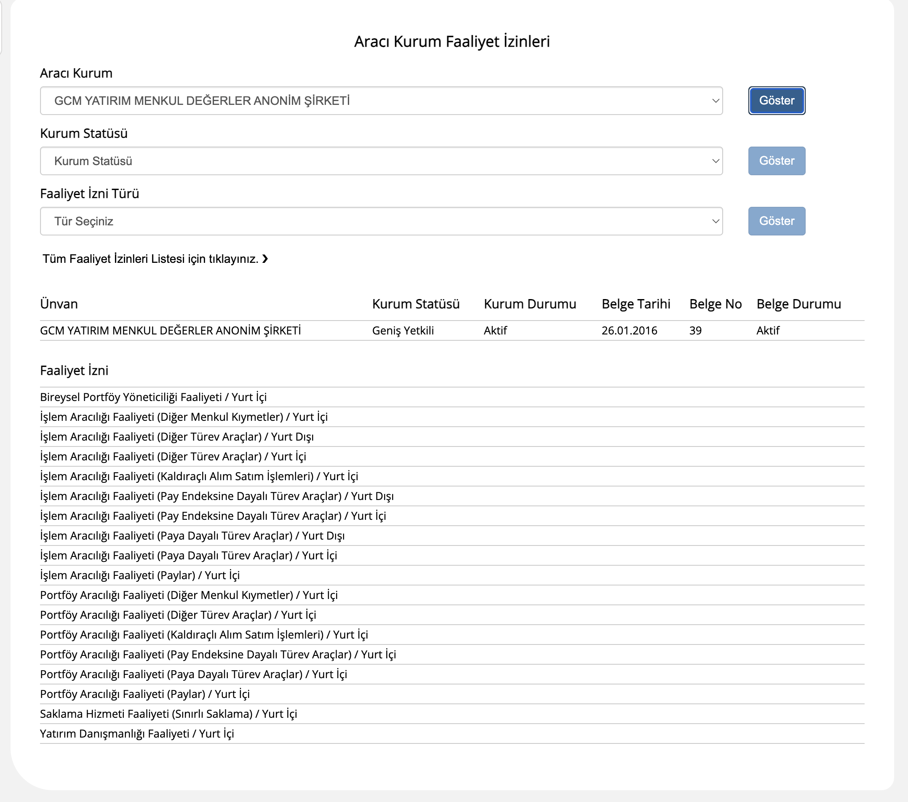Click the Kurum Statüsü column header
Viewport: 908px width, 802px height.
[x=416, y=304]
